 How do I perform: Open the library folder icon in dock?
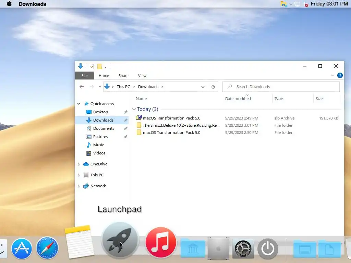[x=193, y=248]
